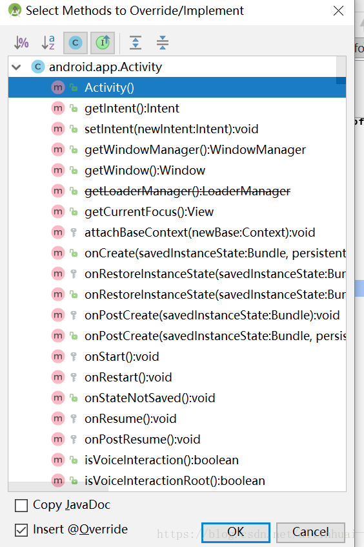Click the method icon beside Activity()
This screenshot has height=547, width=364.
pos(58,87)
